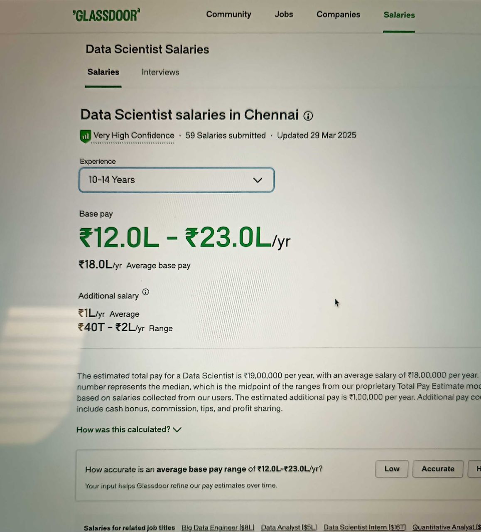Open the Experience dropdown
481x532 pixels.
pyautogui.click(x=176, y=180)
